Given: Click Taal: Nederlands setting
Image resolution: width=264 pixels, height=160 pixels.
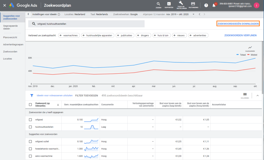Looking at the screenshot, I should coord(99,14).
